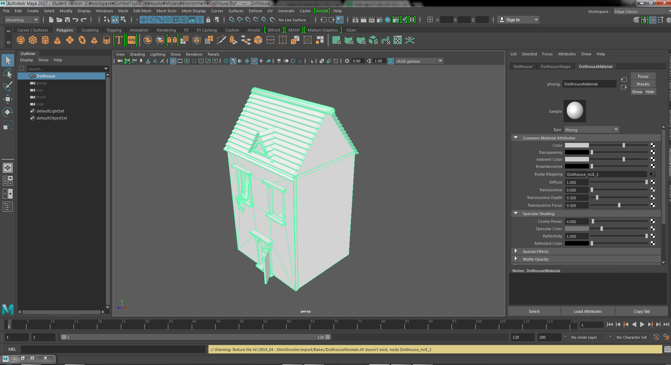Viewport: 671px width, 365px height.
Task: Click the Diffuse value field
Action: point(577,182)
